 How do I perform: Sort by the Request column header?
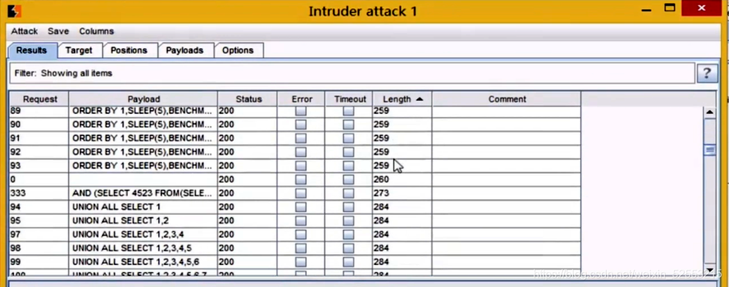click(x=40, y=99)
